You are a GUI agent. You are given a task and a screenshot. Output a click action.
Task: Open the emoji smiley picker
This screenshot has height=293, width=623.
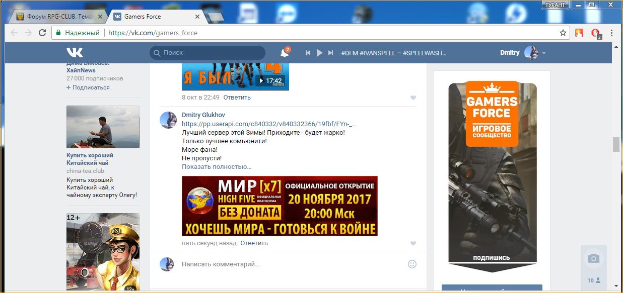pos(412,264)
